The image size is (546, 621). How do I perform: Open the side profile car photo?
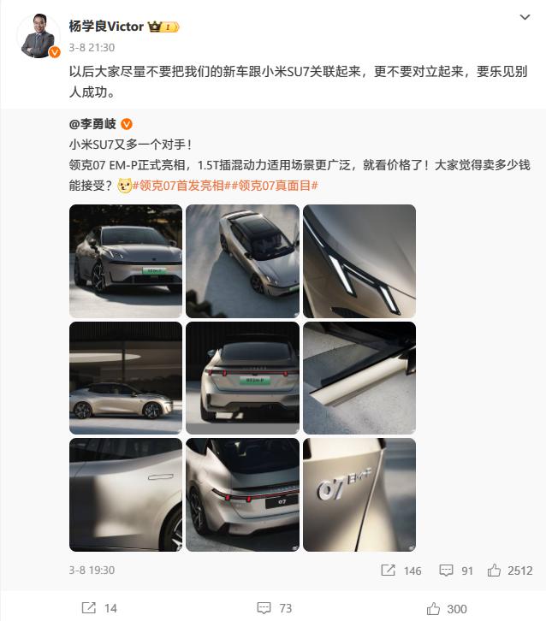[126, 378]
